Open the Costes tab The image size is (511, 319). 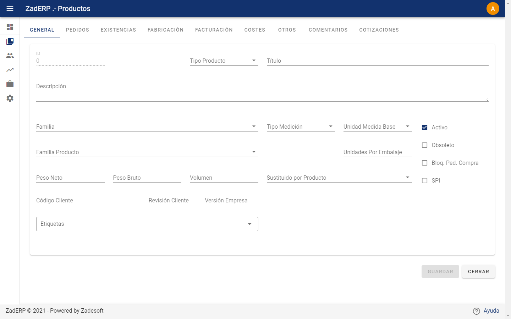pos(255,30)
